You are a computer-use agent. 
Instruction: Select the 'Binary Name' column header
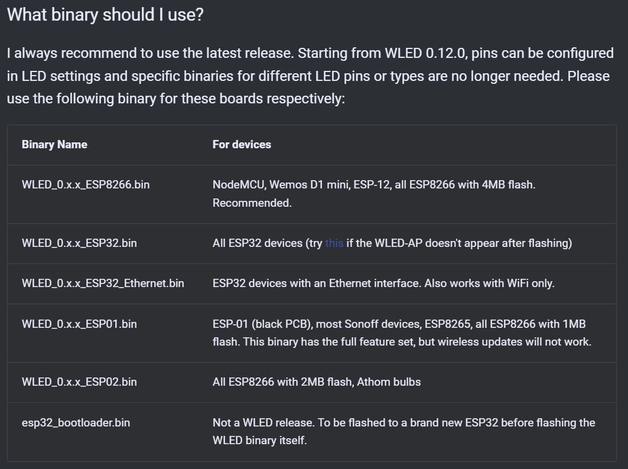pyautogui.click(x=54, y=145)
